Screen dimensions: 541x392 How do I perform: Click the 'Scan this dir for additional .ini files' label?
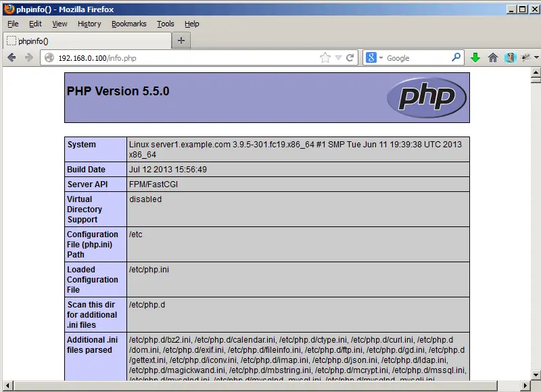click(x=92, y=315)
